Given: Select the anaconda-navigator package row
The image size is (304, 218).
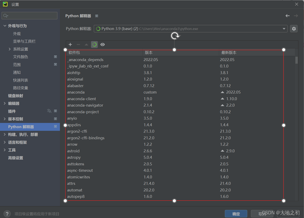Looking at the screenshot, I should (180, 105).
